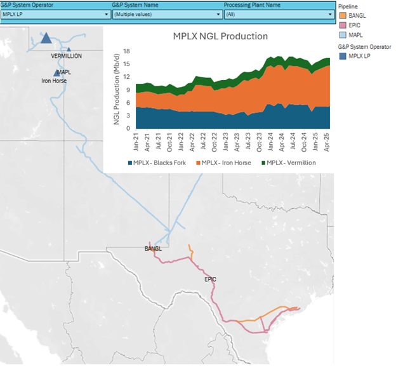The height and width of the screenshot is (367, 396).
Task: Click the NGL Production (Mb/d) axis title
Action: (116, 90)
